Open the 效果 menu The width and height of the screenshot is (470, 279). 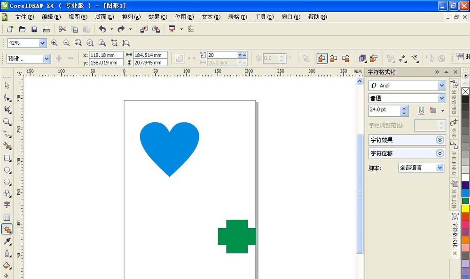[157, 17]
